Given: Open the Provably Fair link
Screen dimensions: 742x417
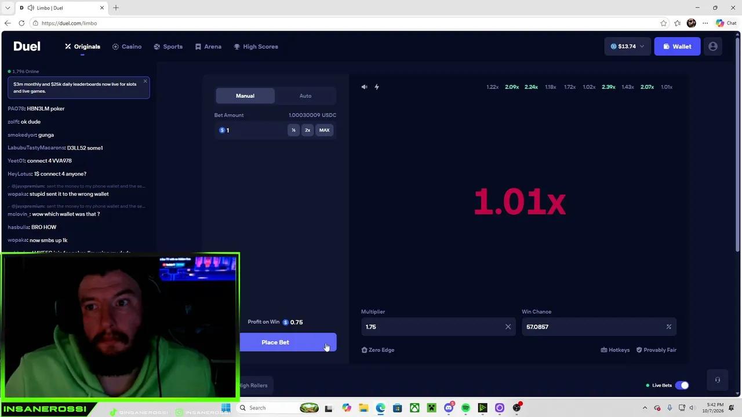Looking at the screenshot, I should click(656, 350).
